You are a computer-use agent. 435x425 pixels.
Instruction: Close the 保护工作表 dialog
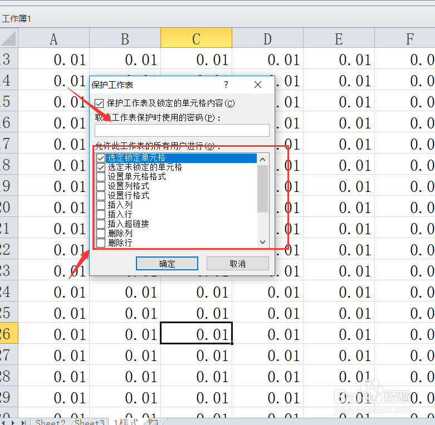258,85
